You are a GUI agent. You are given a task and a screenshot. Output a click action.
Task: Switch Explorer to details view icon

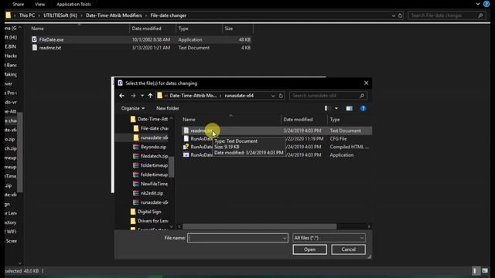475,271
